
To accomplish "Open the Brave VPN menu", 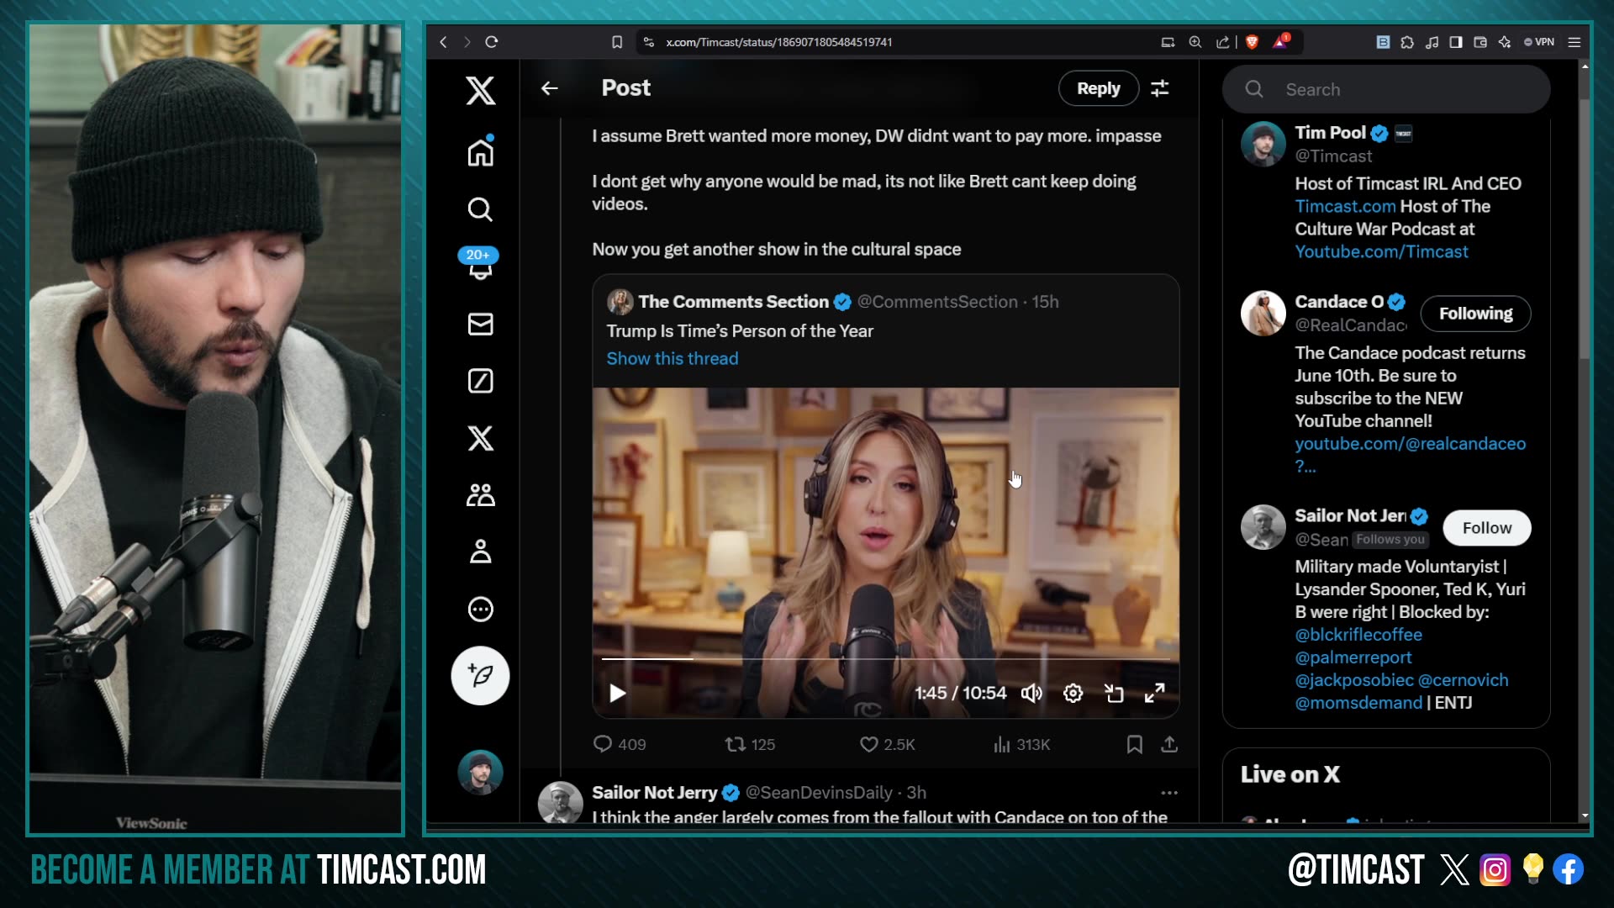I will pyautogui.click(x=1540, y=42).
